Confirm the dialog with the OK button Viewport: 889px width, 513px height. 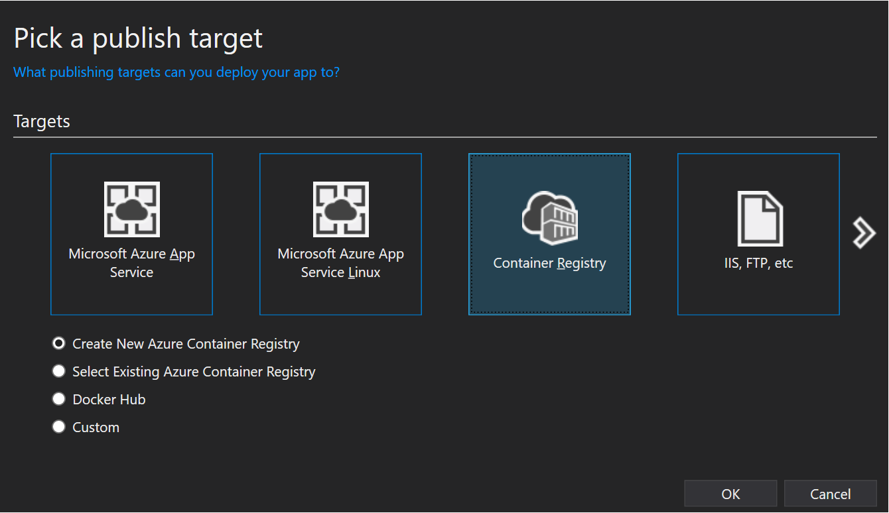click(730, 494)
